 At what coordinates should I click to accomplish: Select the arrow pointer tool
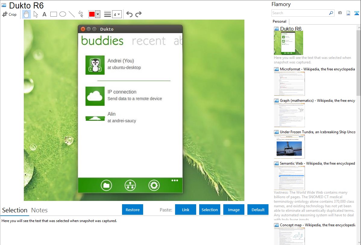click(36, 14)
